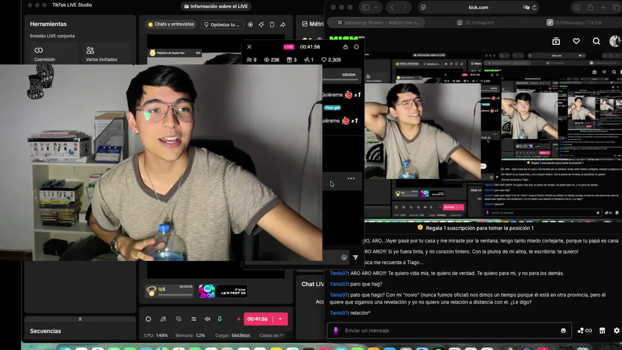The image size is (622, 350).
Task: Open the three-dots menu in overlay
Action: click(x=351, y=178)
